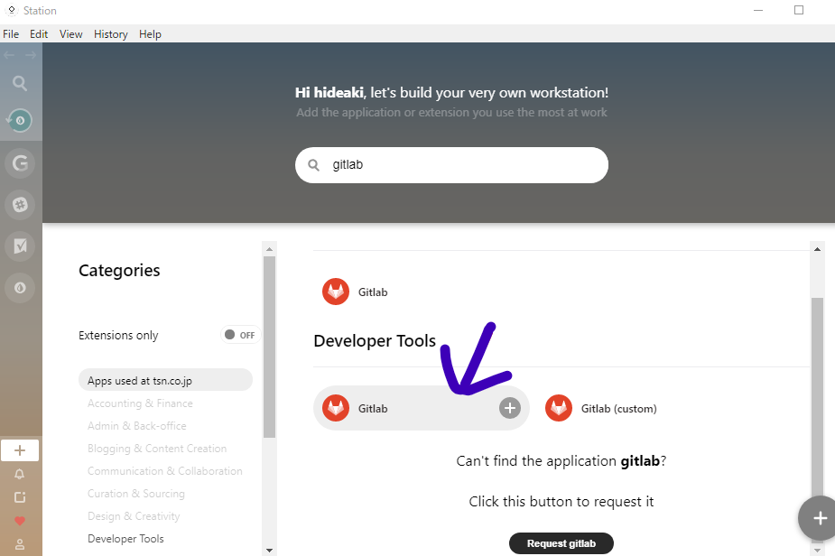Open the Slack hashtag icon in the sidebar
This screenshot has width=835, height=556.
pos(20,205)
